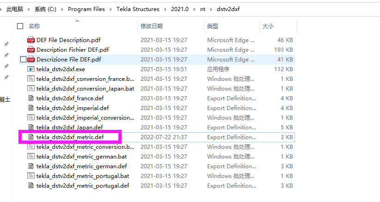380x202 pixels.
Task: Click the PDF icon of DEF File Description.pdf
Action: click(31, 40)
